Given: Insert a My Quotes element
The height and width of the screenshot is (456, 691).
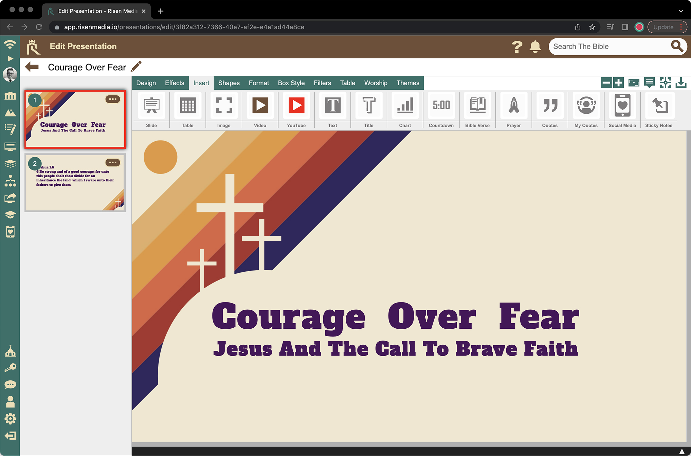Looking at the screenshot, I should point(586,106).
